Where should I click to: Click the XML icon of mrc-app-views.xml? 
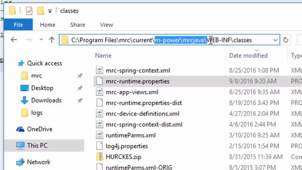point(100,92)
